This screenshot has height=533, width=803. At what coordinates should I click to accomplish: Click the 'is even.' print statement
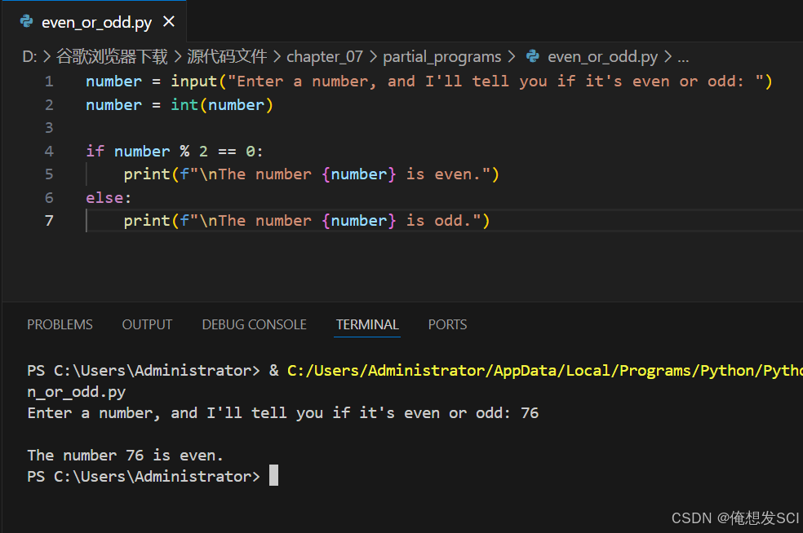point(311,174)
